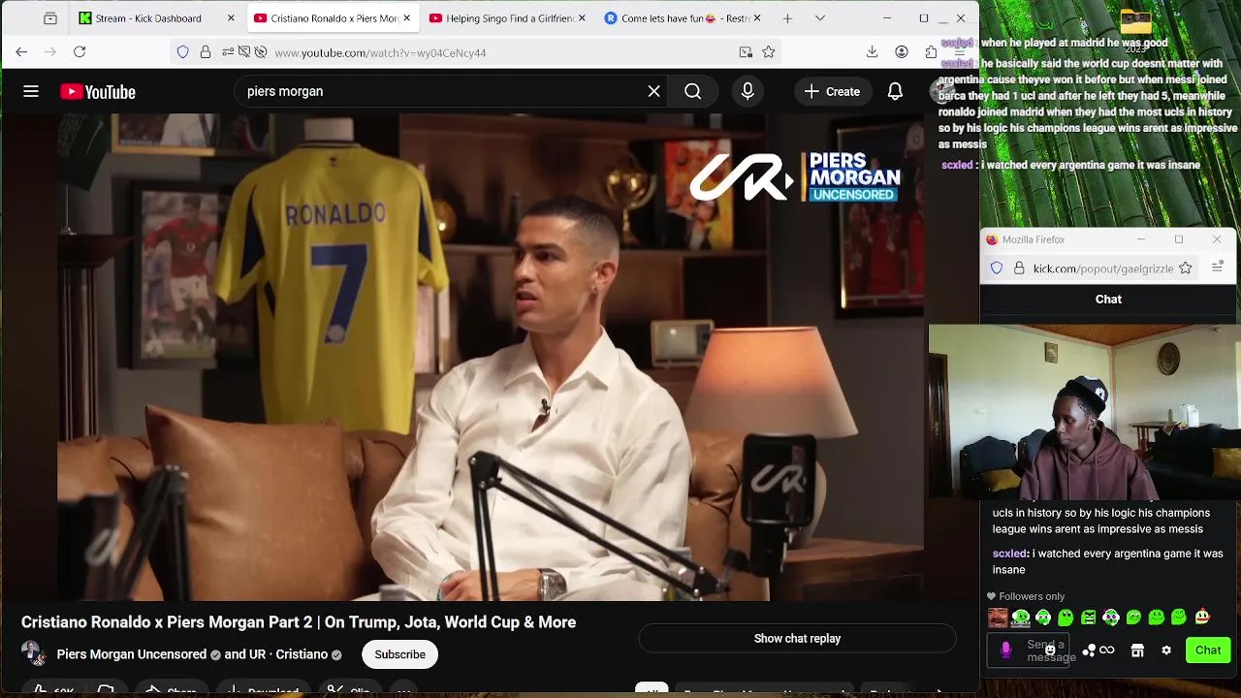Screen dimensions: 1241x698
Task: Open Piers Morgan Uncensored channel link
Action: click(x=132, y=654)
